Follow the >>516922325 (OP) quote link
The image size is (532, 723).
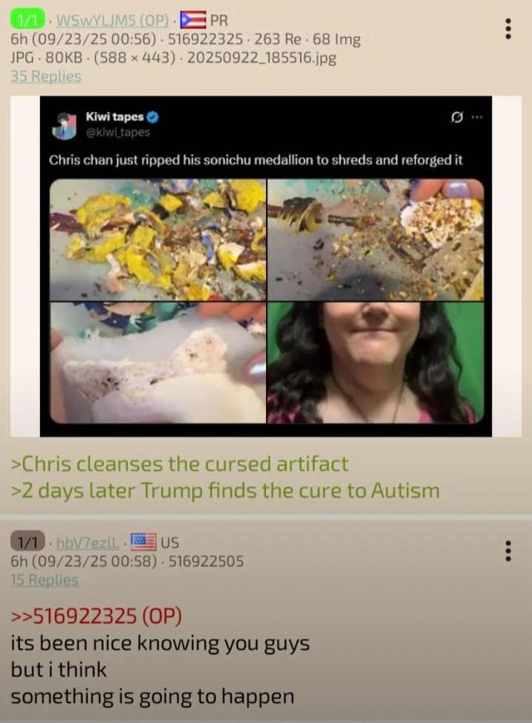[x=97, y=616]
